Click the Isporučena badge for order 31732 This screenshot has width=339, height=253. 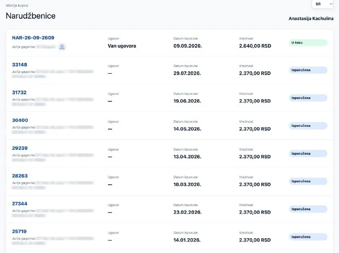point(308,98)
